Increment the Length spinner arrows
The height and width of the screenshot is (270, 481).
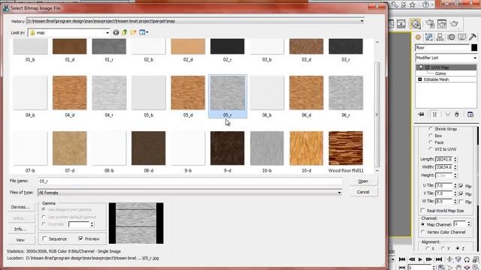pyautogui.click(x=455, y=158)
